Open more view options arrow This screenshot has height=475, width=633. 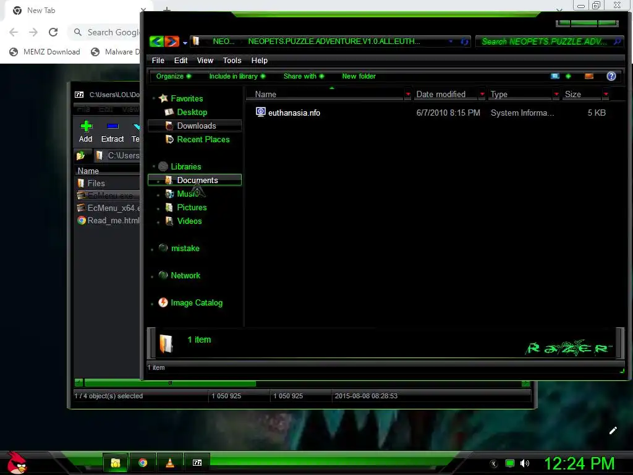568,76
